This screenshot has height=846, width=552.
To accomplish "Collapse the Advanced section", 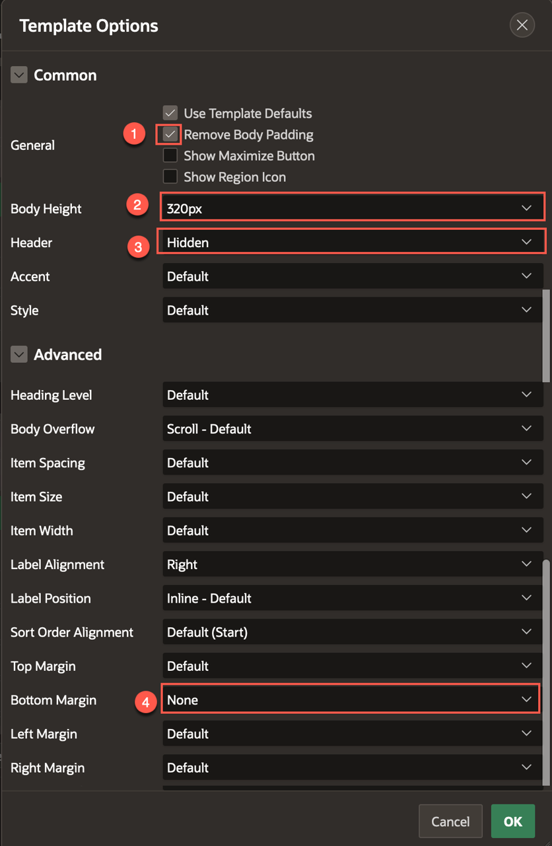I will pyautogui.click(x=19, y=355).
